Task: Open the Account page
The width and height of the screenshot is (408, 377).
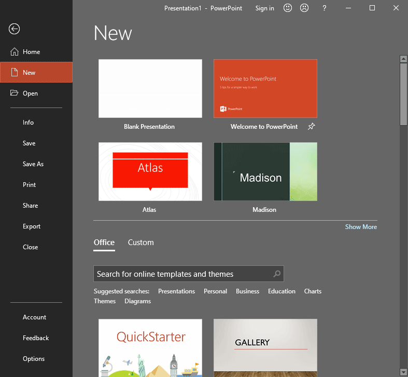Action: (34, 317)
